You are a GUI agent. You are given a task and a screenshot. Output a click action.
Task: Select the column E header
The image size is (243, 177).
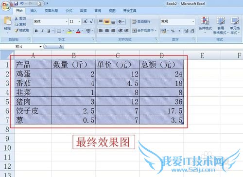click(202, 55)
